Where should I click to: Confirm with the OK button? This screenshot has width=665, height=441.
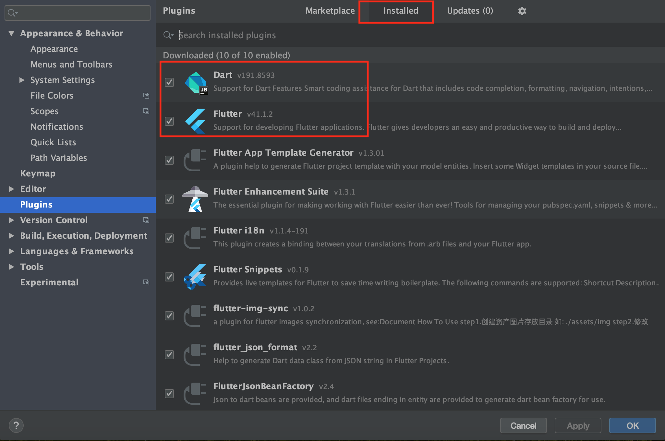click(x=632, y=425)
